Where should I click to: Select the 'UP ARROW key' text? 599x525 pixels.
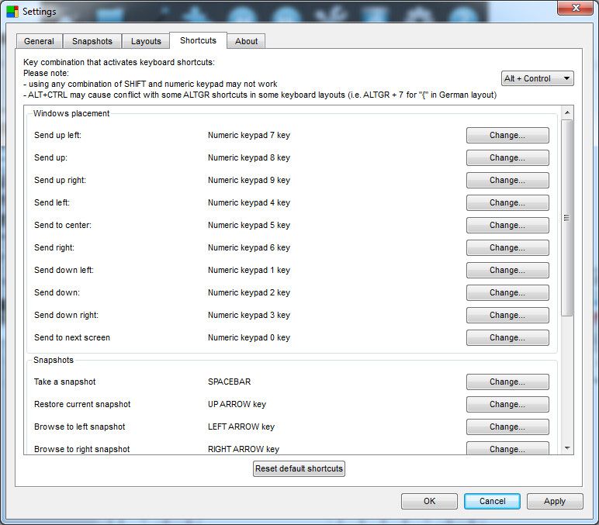(x=237, y=404)
